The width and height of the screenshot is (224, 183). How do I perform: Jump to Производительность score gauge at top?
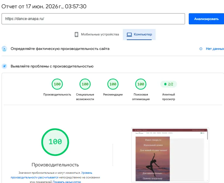coord(57,84)
